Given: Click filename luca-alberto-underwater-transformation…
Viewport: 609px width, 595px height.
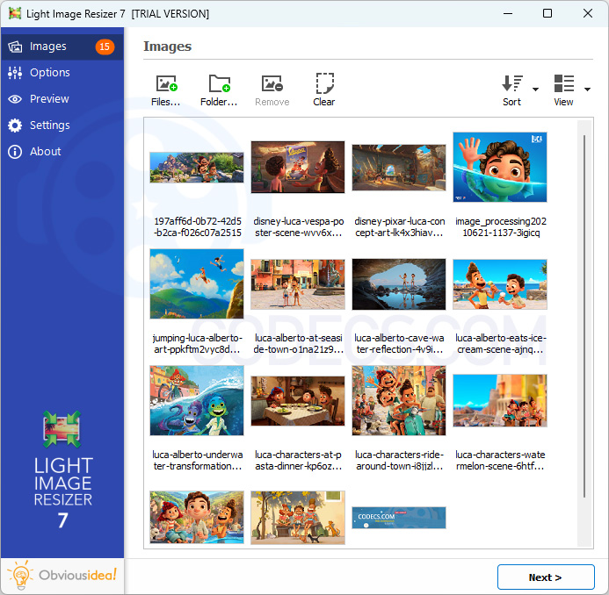Looking at the screenshot, I should [x=198, y=461].
